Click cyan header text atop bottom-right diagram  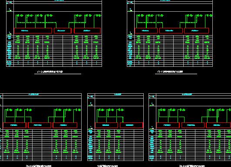(x=187, y=94)
